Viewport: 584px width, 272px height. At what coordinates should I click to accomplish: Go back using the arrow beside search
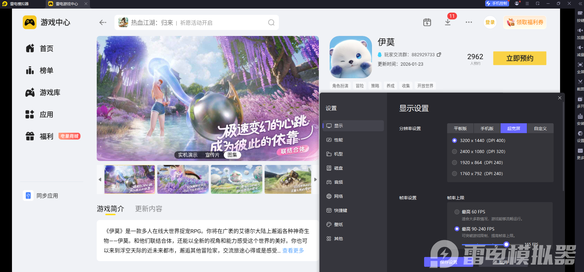[103, 22]
